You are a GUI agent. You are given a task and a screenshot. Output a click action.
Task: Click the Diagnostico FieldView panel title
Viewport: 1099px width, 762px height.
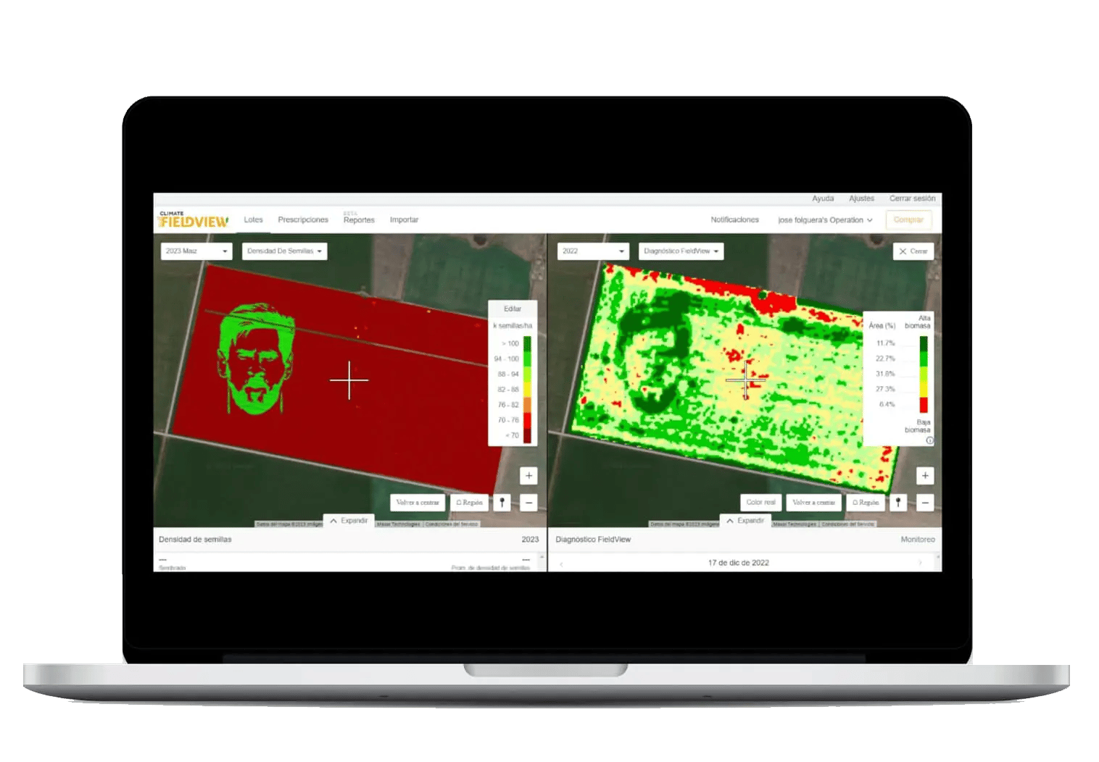pos(593,540)
